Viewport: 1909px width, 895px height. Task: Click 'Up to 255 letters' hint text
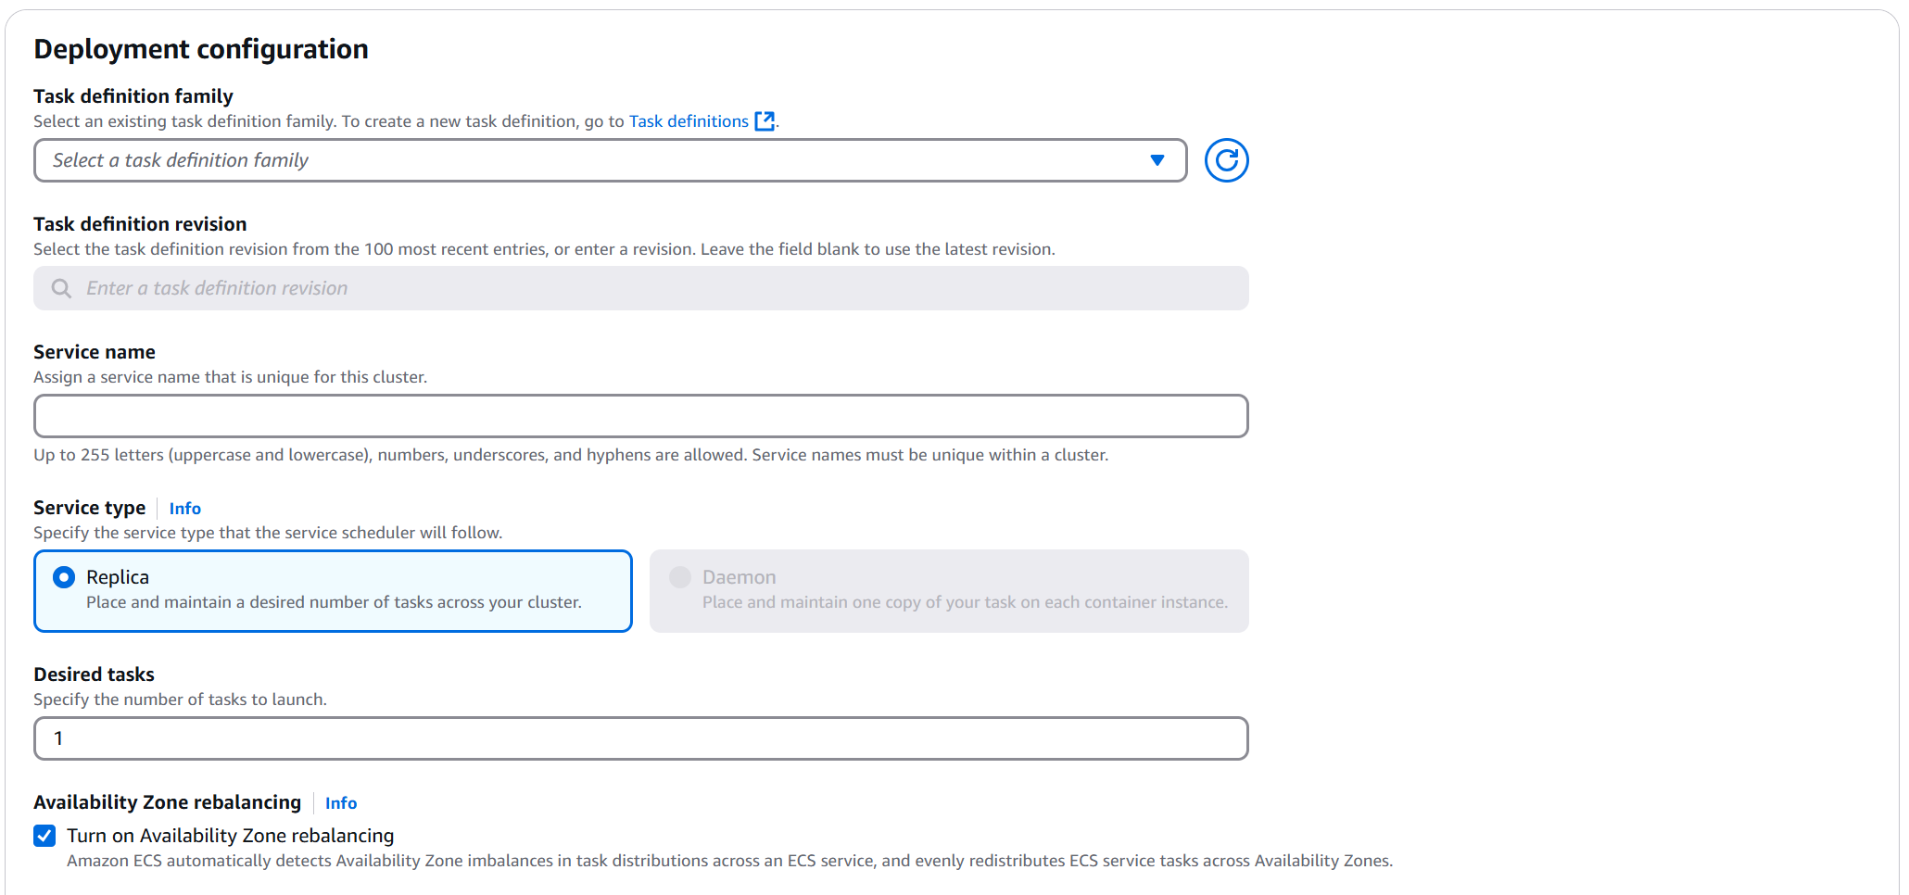coord(571,455)
